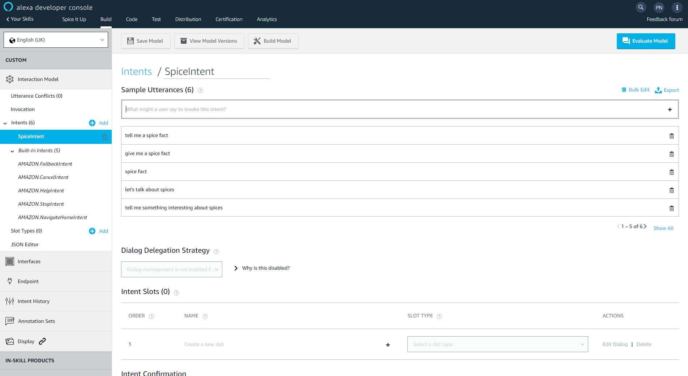This screenshot has width=688, height=376.
Task: Go to previous utterances page arrow
Action: point(618,226)
